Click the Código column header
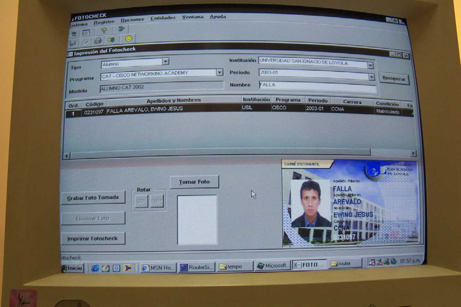461x307 pixels. coord(94,104)
